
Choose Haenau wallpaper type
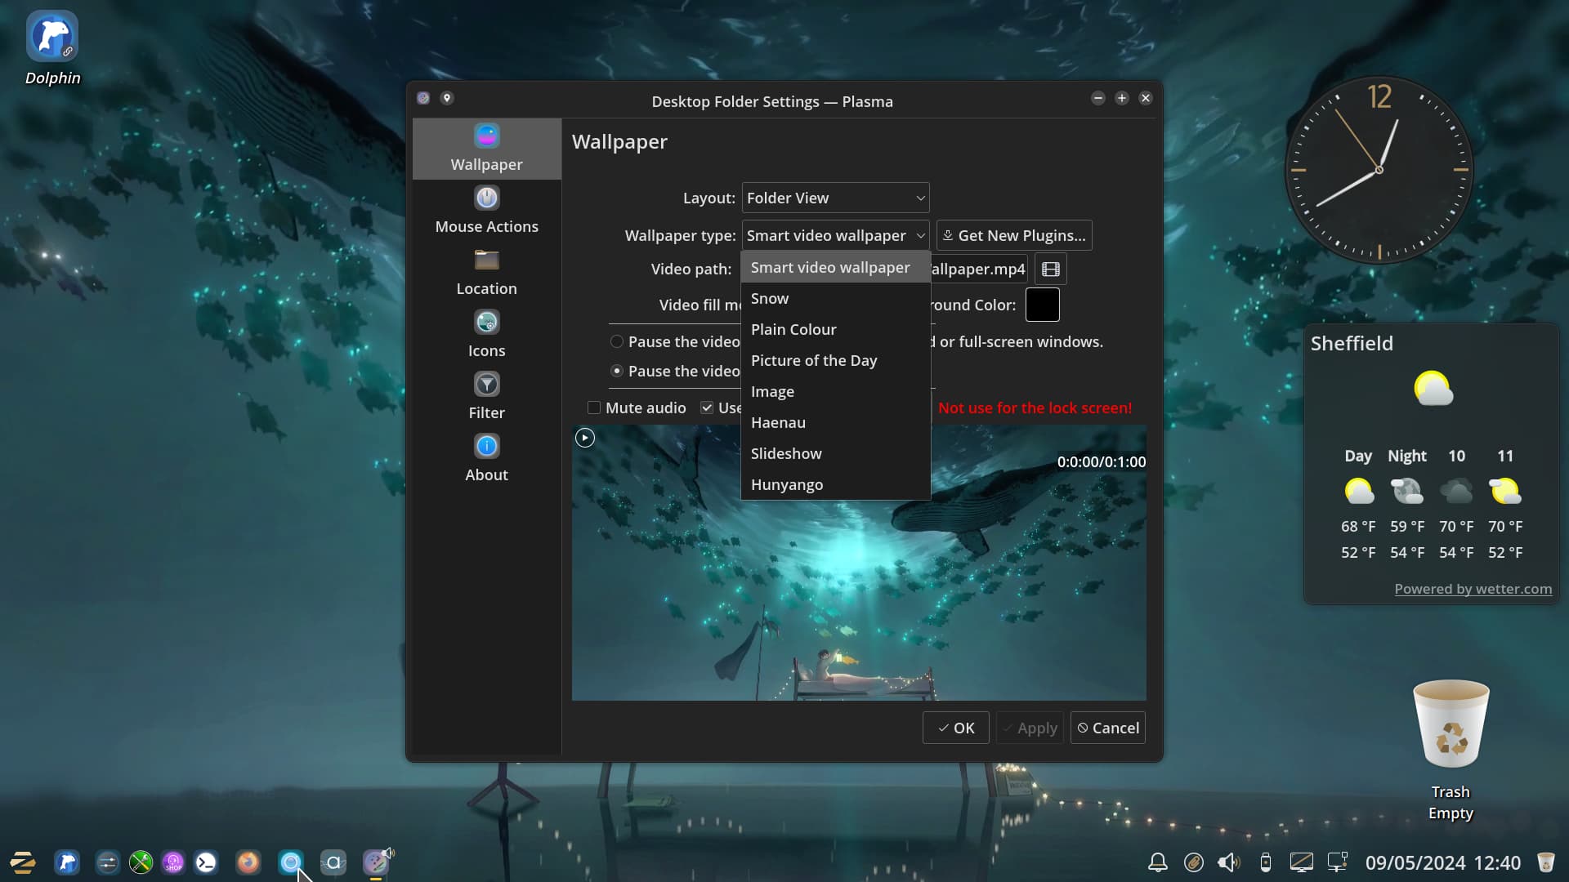tap(835, 422)
